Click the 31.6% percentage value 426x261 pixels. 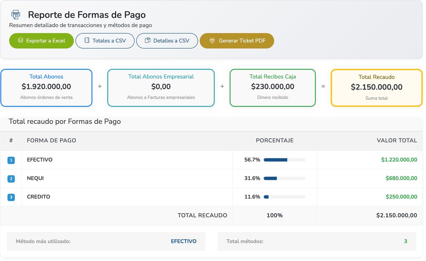point(252,178)
